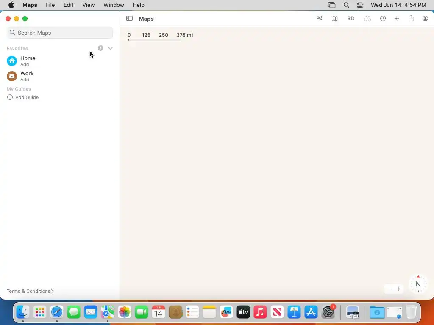Collapse the Favorites section chevron
Screen dimensions: 434x325
pos(111,48)
